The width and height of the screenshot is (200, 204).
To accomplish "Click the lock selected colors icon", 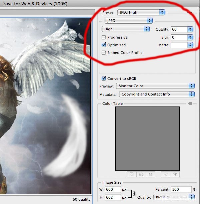I will tap(150, 174).
